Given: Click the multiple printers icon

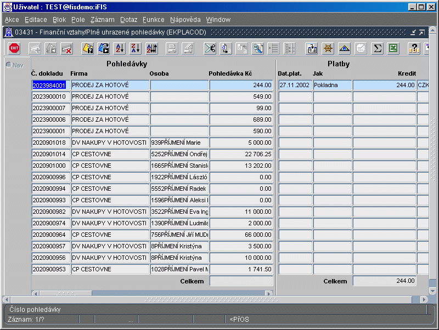Looking at the screenshot, I should tap(188, 49).
